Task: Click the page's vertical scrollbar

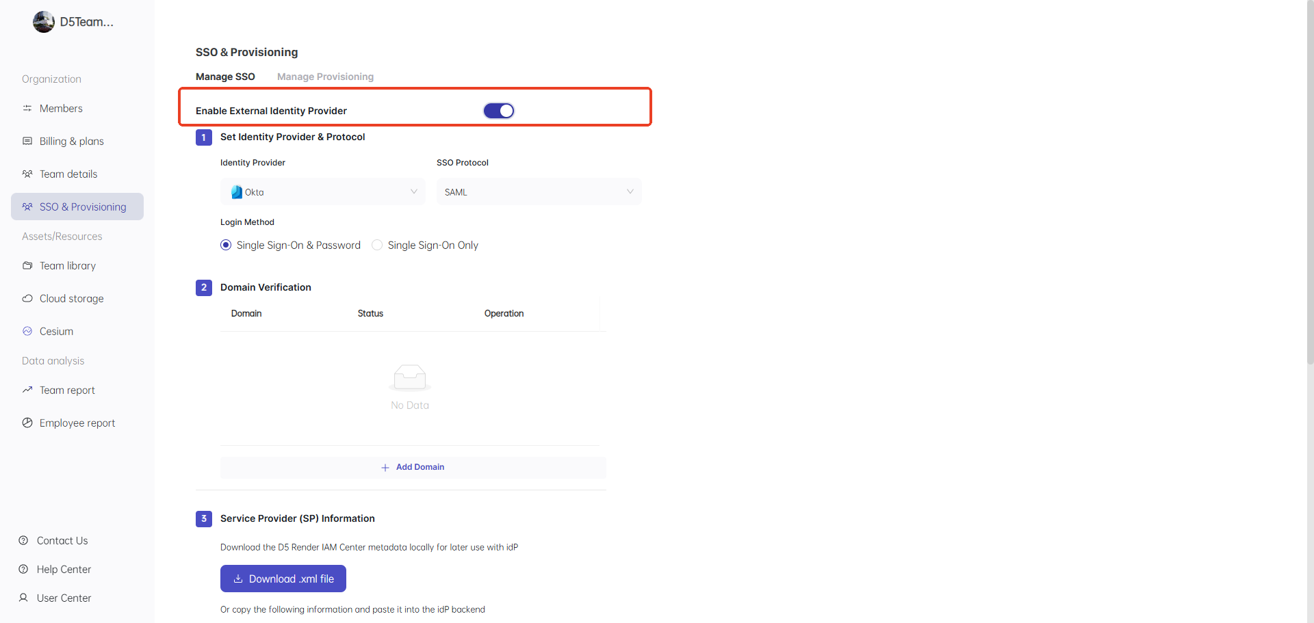Action: click(1310, 205)
